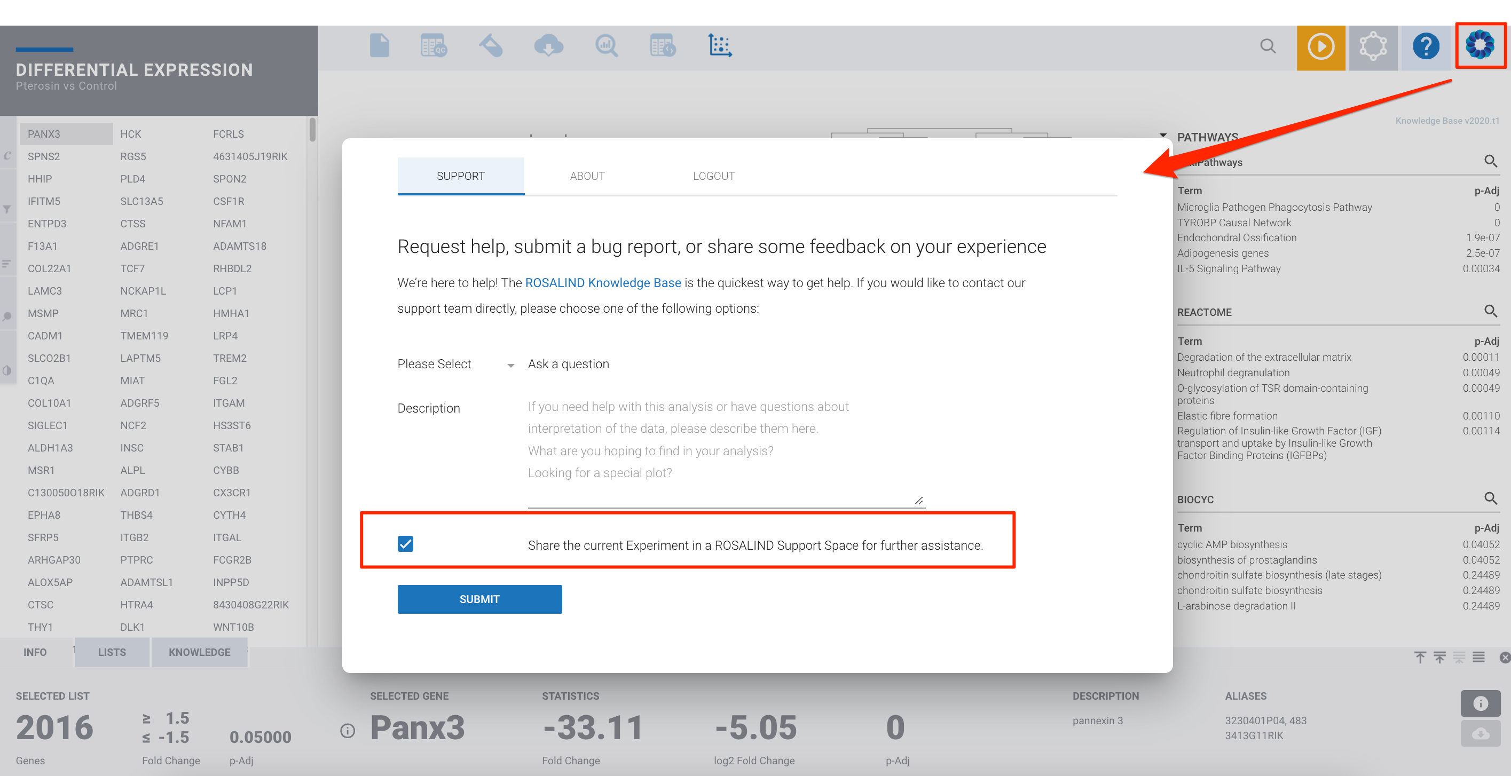1511x776 pixels.
Task: Click the sort lines sidebar icon
Action: [7, 264]
